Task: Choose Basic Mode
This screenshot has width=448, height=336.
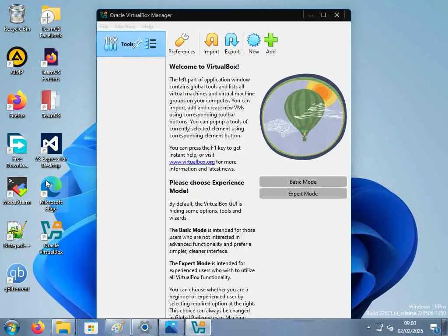Action: 303,182
